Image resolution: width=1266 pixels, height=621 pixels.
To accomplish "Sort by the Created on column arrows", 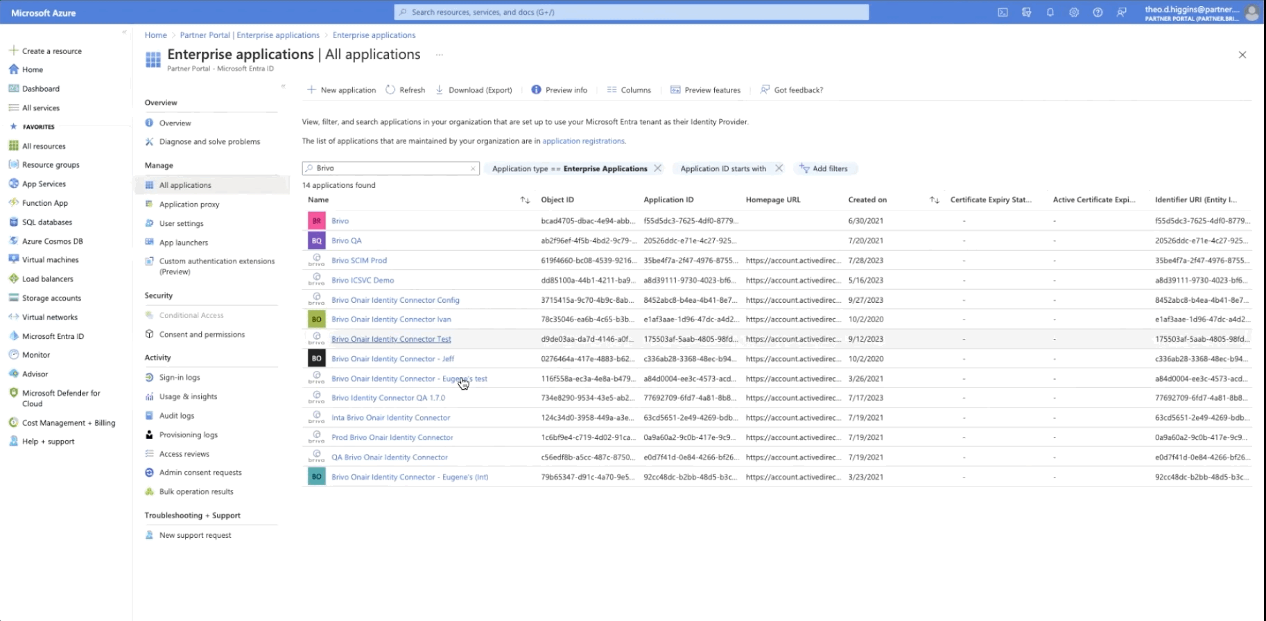I will tap(935, 200).
